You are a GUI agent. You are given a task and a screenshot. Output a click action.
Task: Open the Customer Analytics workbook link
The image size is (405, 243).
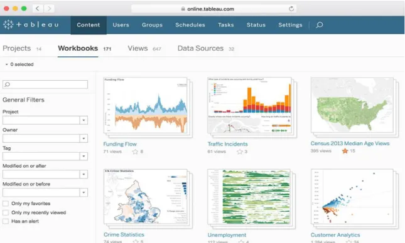(335, 235)
